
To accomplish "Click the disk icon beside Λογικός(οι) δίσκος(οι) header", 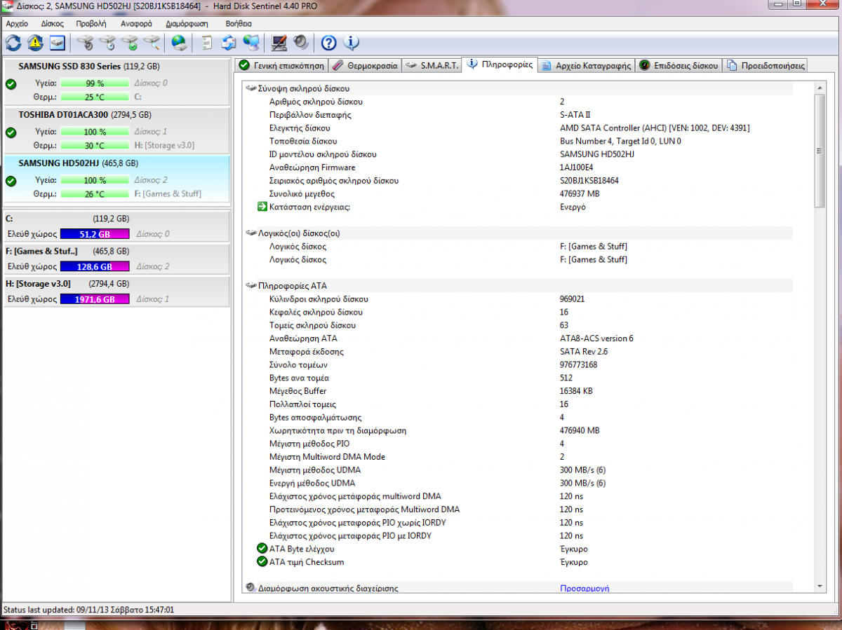I will (x=251, y=233).
